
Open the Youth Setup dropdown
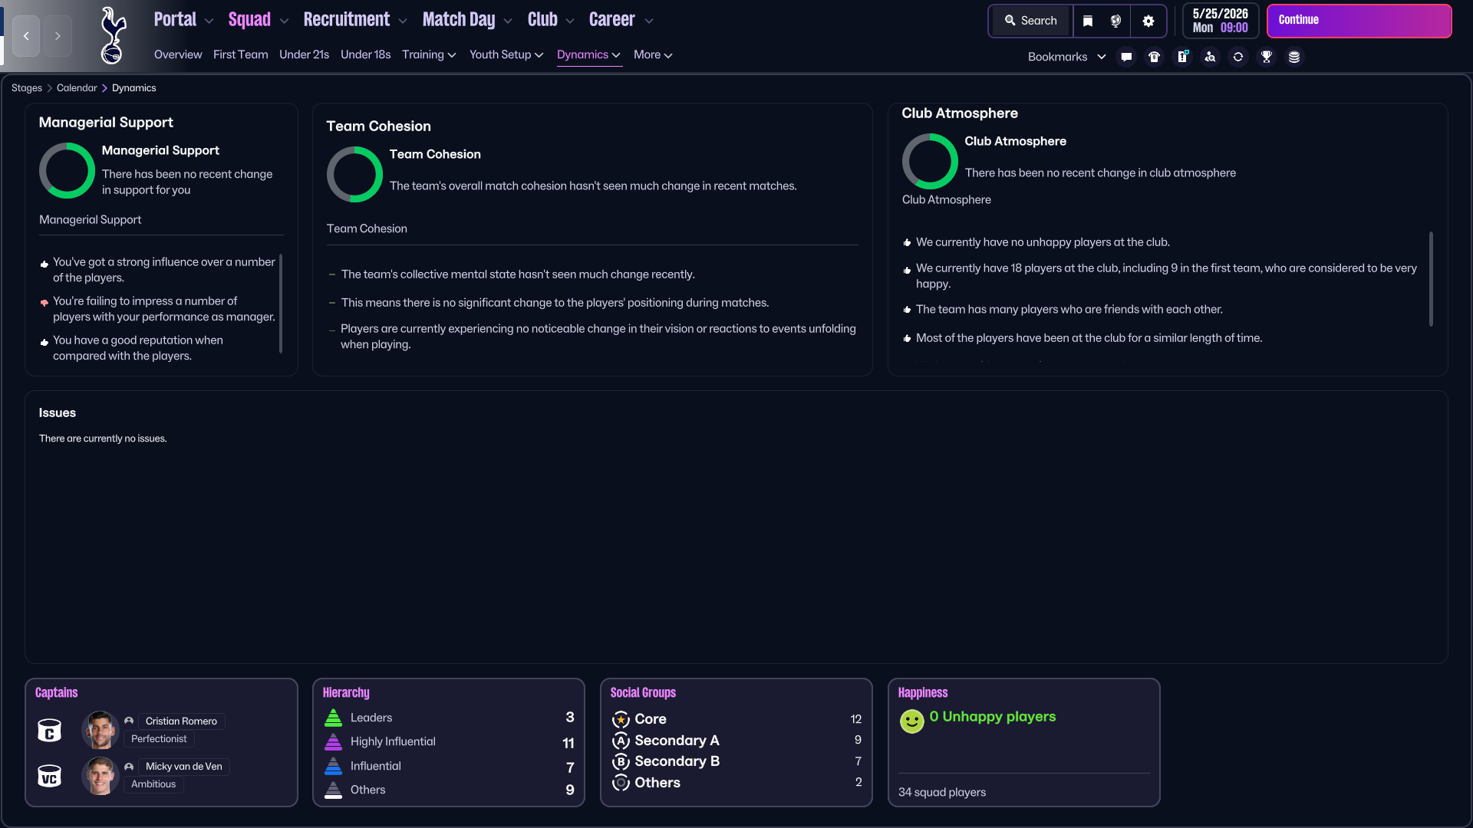[506, 54]
